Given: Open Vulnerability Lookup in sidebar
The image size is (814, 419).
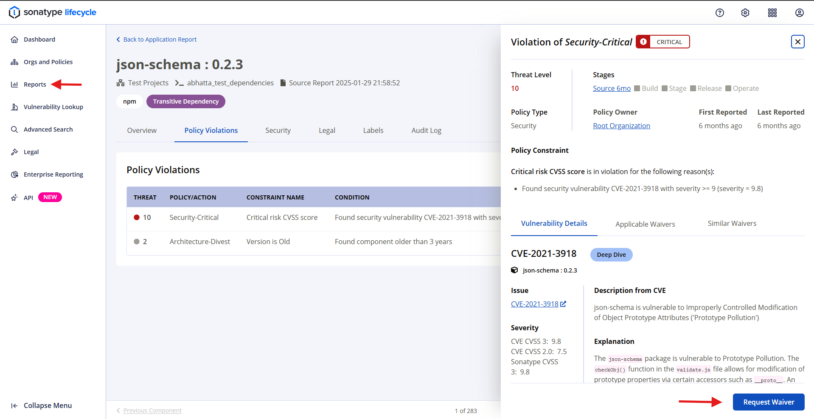Looking at the screenshot, I should [x=53, y=107].
